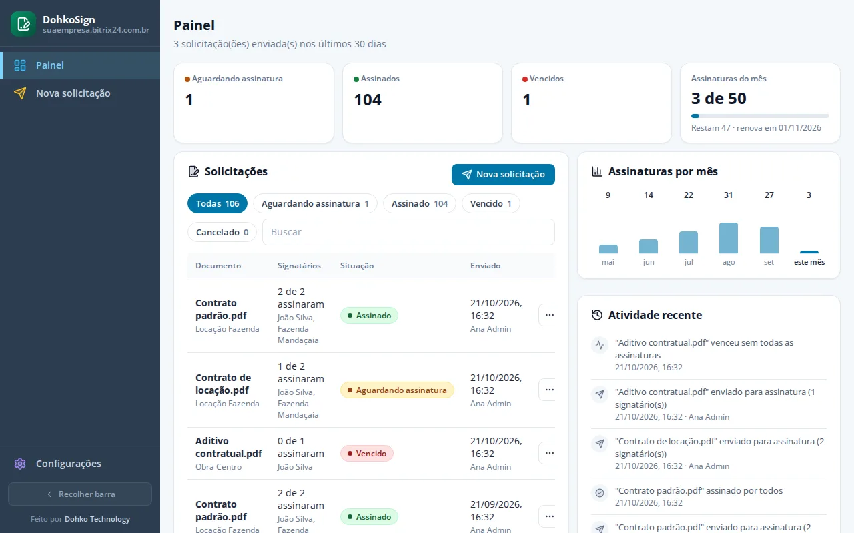Filter requests by Assinado 104

click(420, 203)
